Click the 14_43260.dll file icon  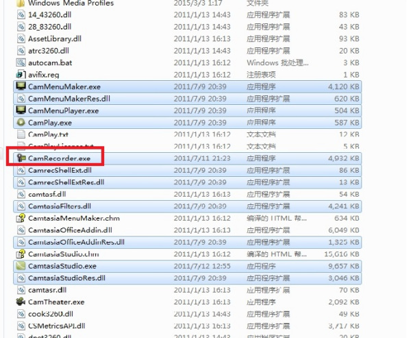[21, 14]
